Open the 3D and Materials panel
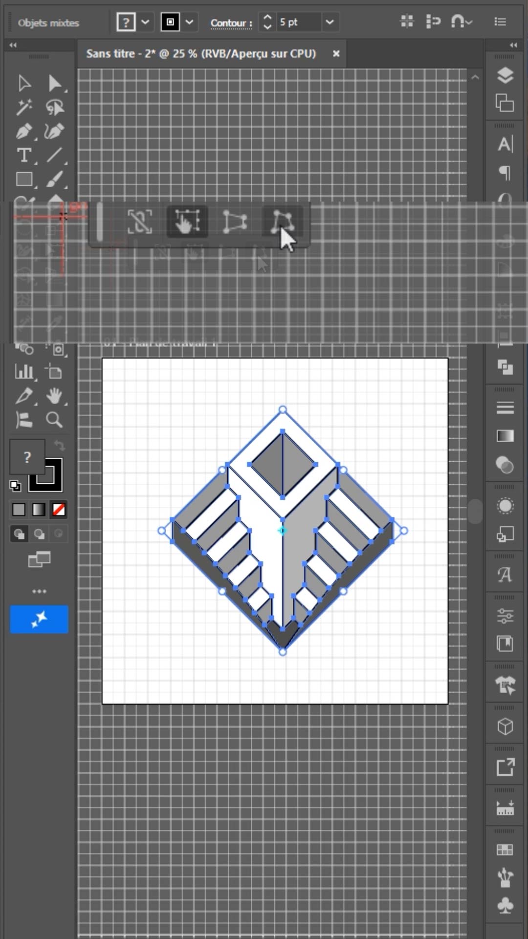This screenshot has width=528, height=939. click(505, 726)
